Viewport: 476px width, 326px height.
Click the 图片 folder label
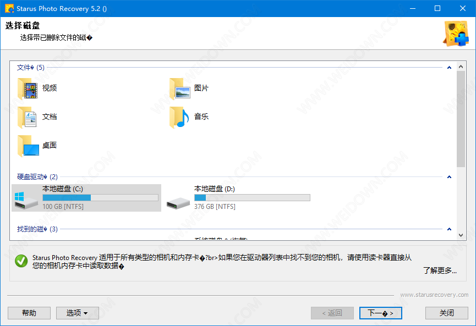pos(201,88)
